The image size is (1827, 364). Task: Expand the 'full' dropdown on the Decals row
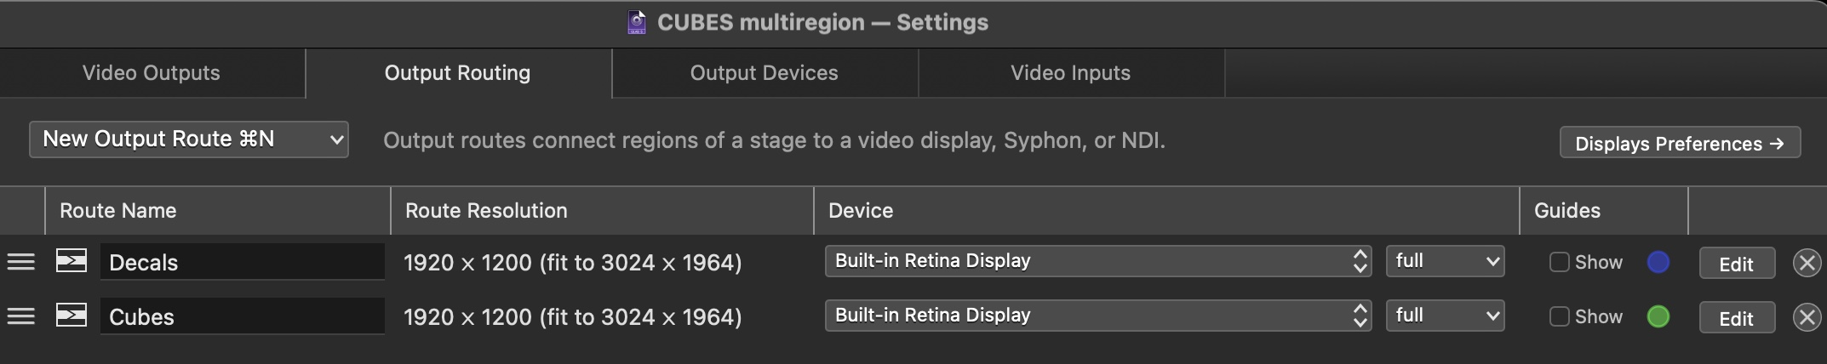(x=1445, y=261)
